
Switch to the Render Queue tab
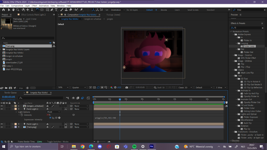click(x=10, y=92)
